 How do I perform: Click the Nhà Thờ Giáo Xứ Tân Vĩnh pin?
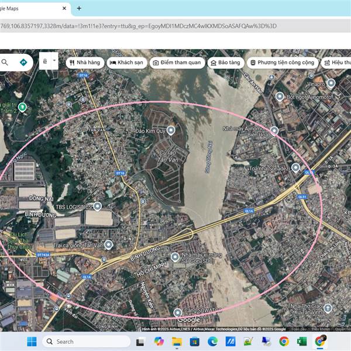(328, 308)
